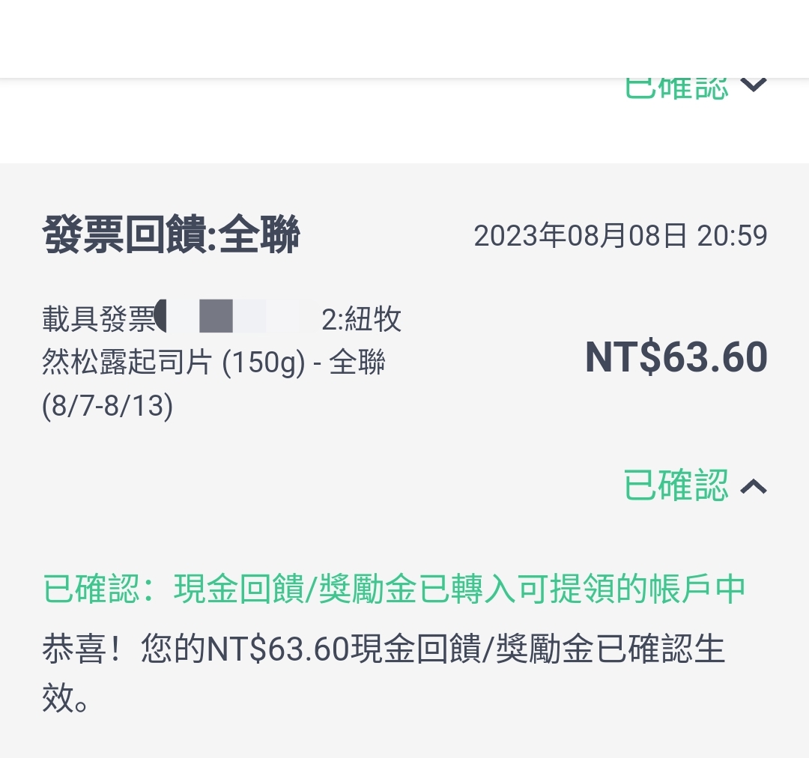Tap the 2023年08月08日 date
This screenshot has width=809, height=758.
click(581, 236)
